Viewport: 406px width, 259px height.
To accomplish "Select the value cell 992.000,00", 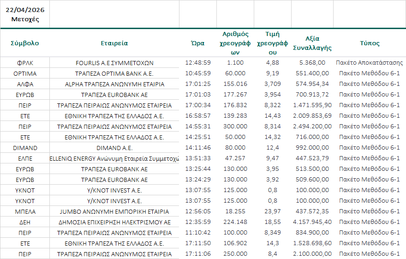I will click(x=312, y=148).
